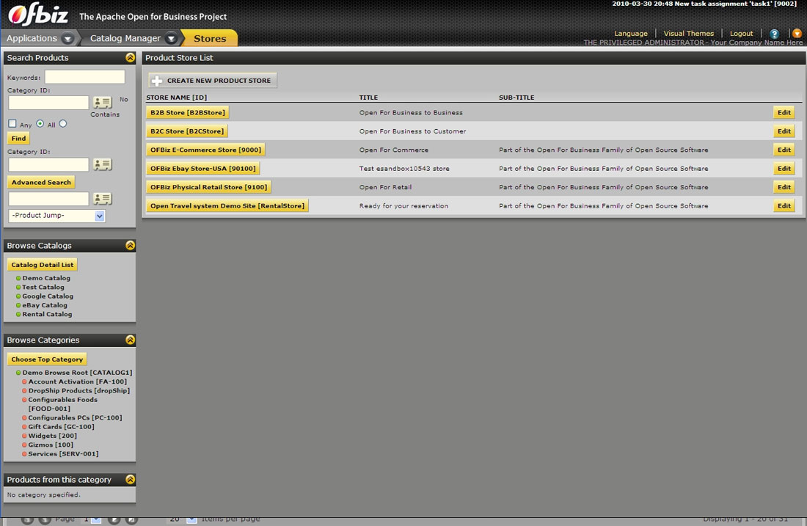Collapse Products from this category panel
Viewport: 807px width, 526px height.
130,480
